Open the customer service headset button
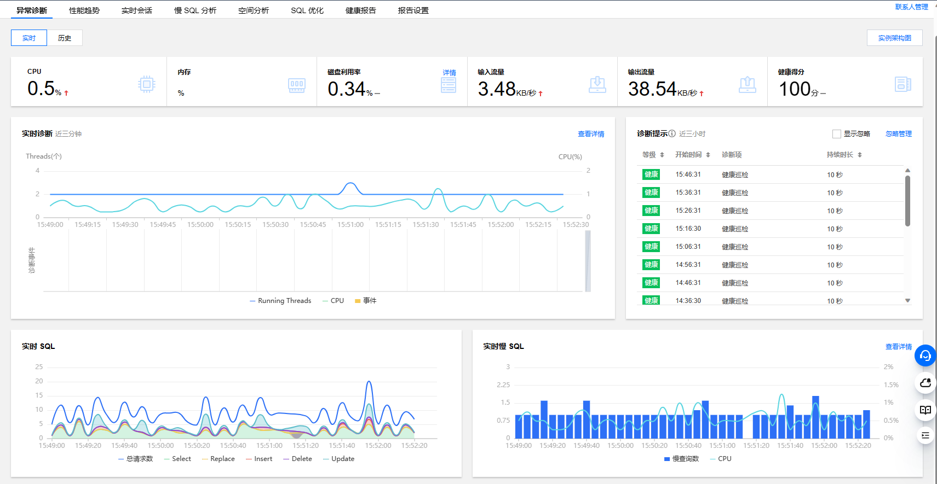 point(925,355)
